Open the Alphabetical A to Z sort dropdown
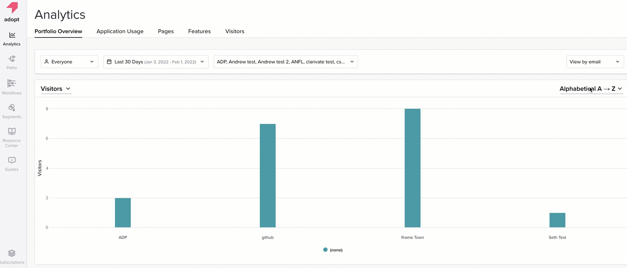The height and width of the screenshot is (268, 627). coord(591,89)
